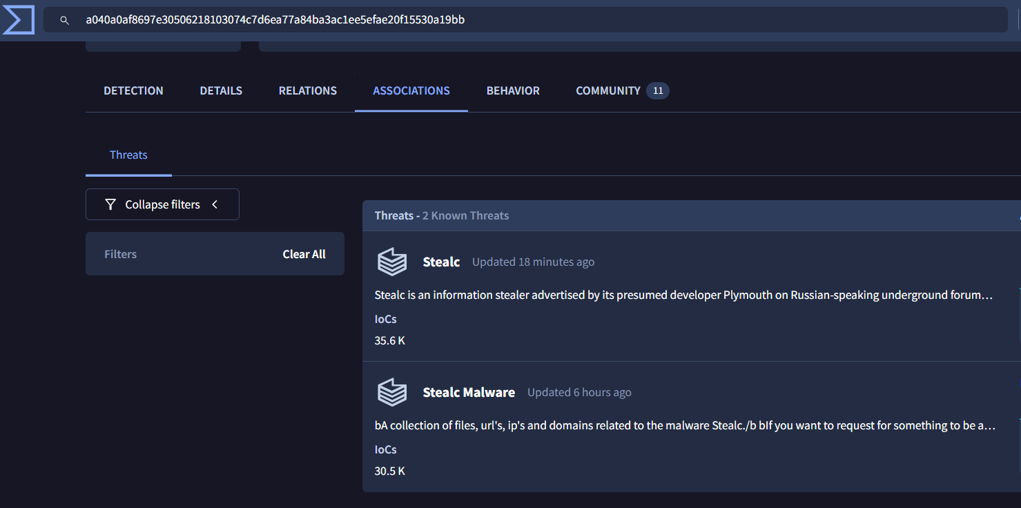Click the Stealc information stealer description text

tap(683, 295)
